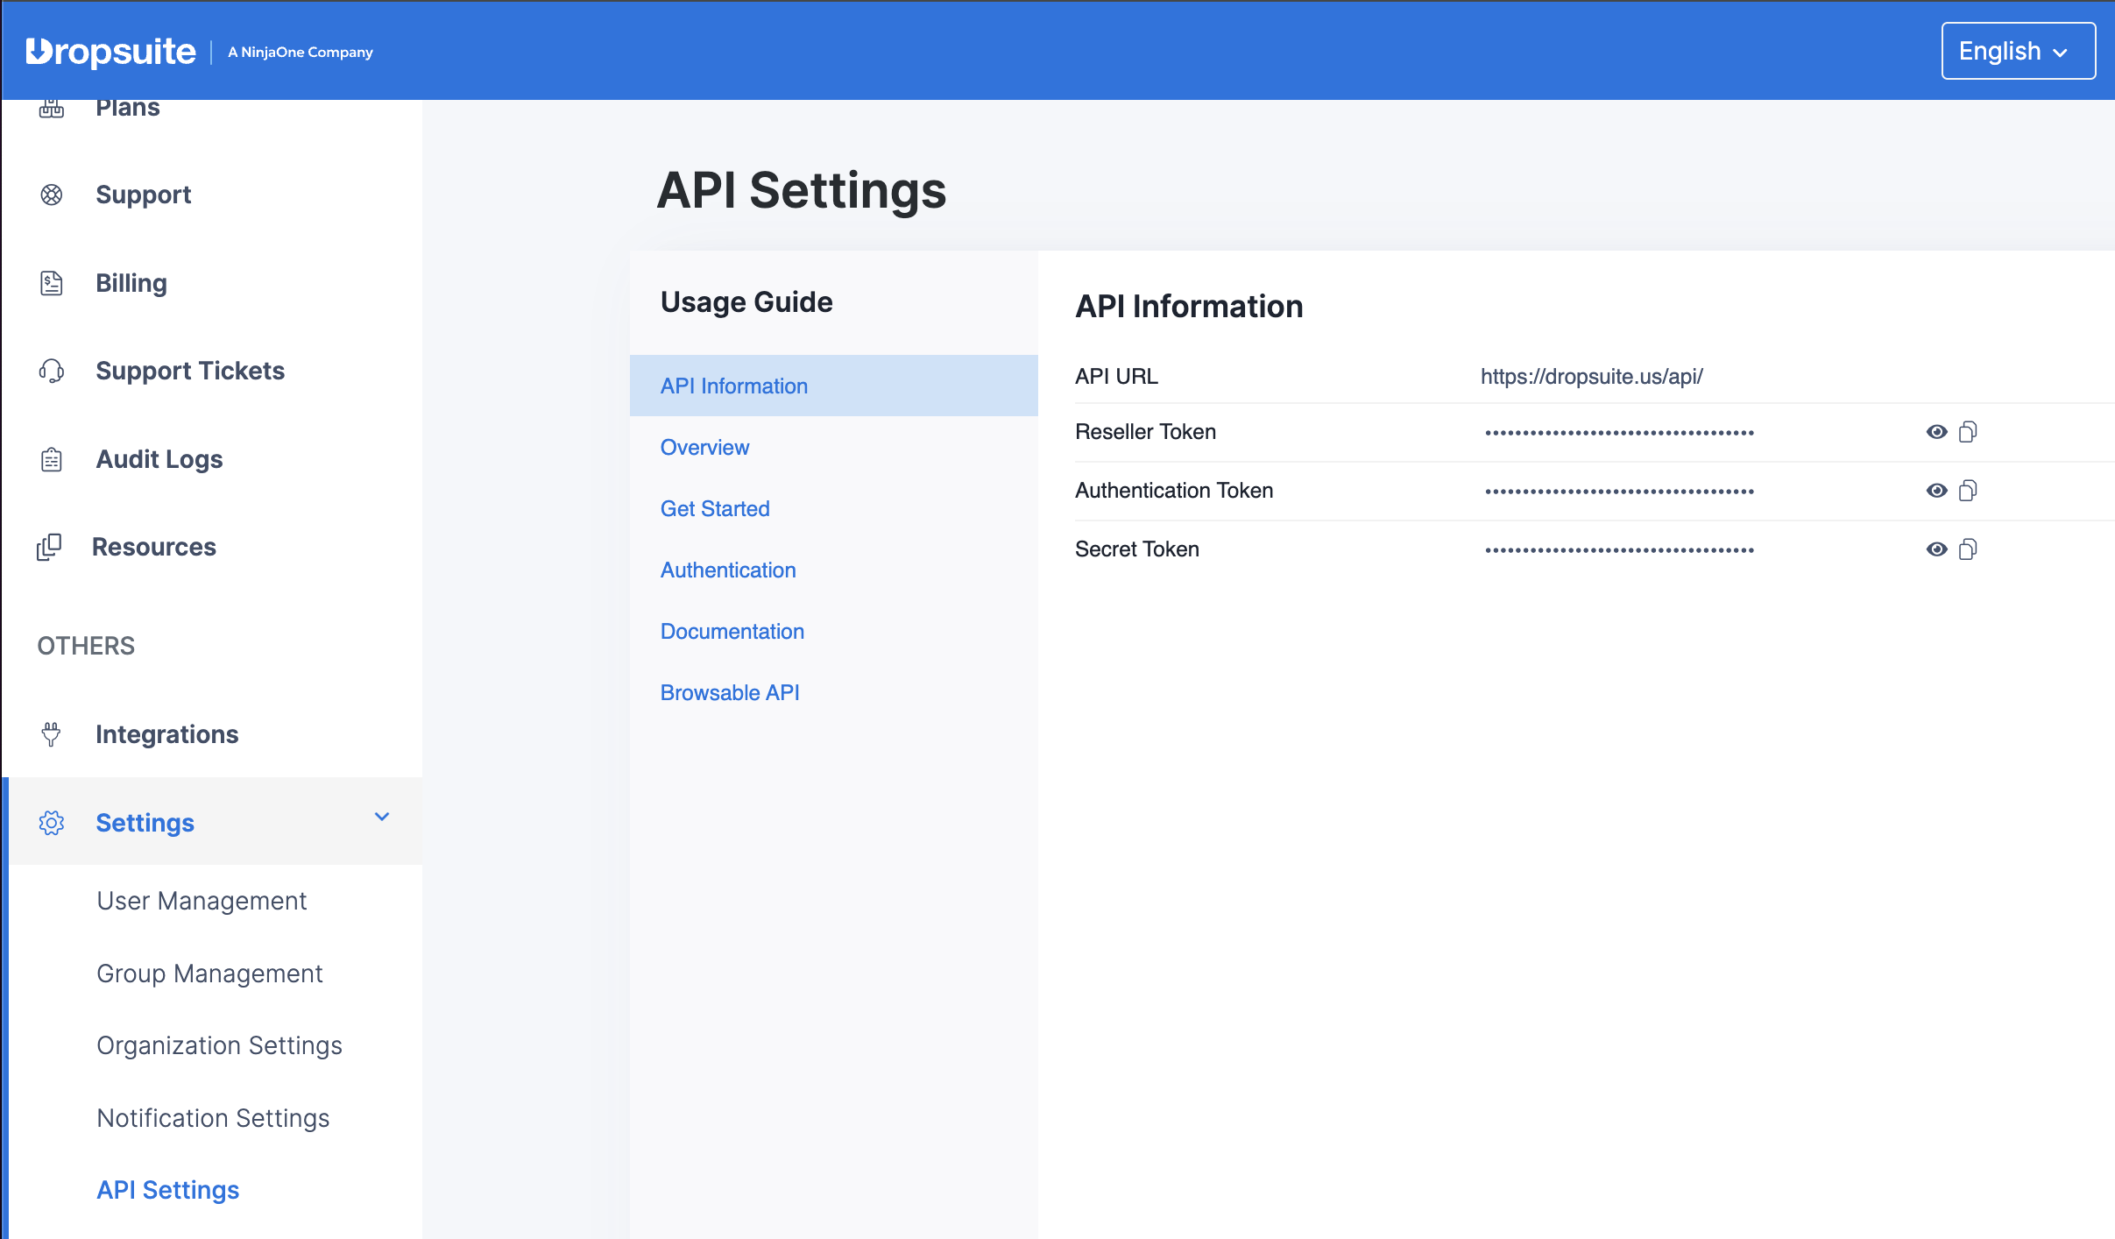Select API Information in Usage Guide
The width and height of the screenshot is (2115, 1239).
pos(834,386)
